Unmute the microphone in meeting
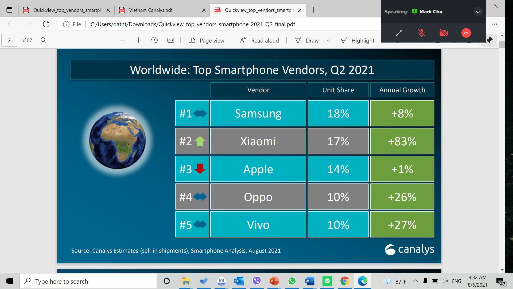This screenshot has height=289, width=513. coord(421,33)
